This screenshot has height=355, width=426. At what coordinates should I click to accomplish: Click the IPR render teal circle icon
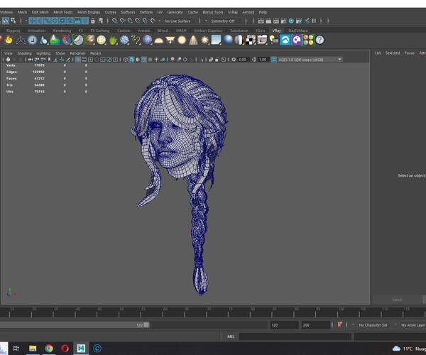coord(291,21)
